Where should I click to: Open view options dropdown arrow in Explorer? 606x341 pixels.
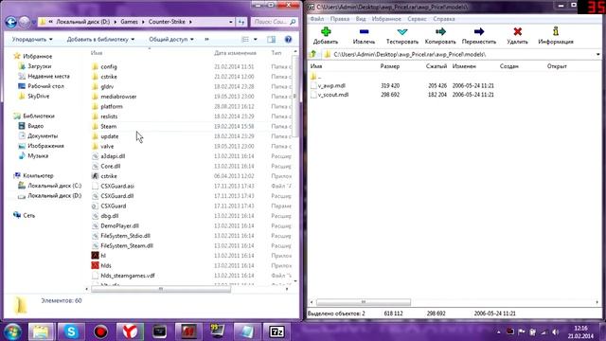[x=255, y=40]
